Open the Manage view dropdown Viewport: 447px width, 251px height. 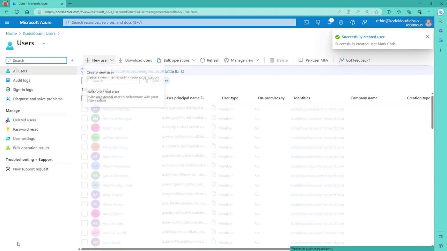click(242, 60)
